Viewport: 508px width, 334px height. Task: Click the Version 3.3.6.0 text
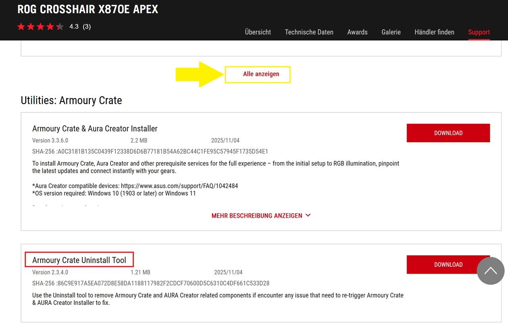tap(50, 141)
